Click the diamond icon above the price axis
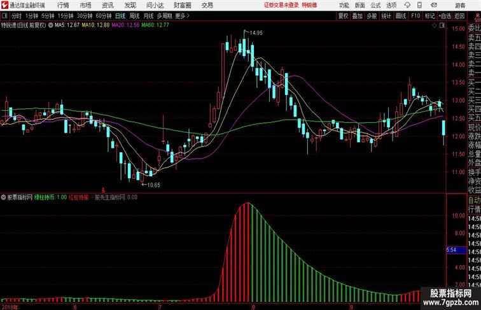Image resolution: width=481 pixels, height=310 pixels. tap(435, 25)
